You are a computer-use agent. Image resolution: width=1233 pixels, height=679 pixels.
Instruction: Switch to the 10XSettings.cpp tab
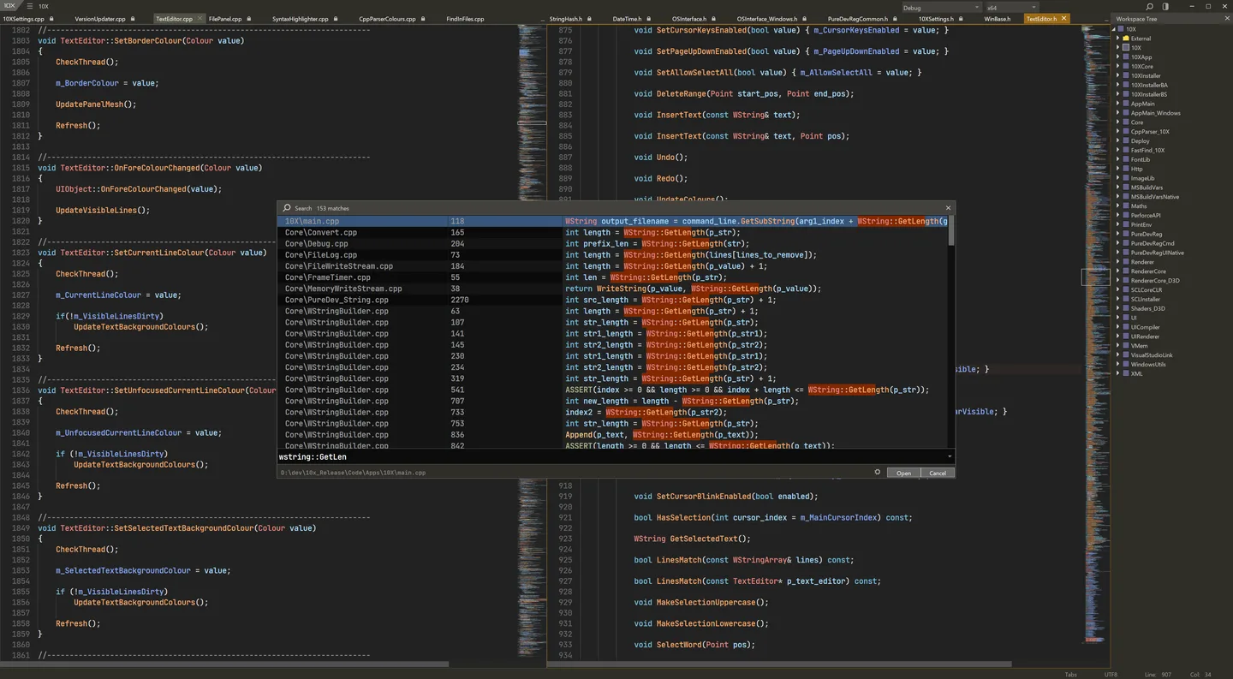(23, 18)
